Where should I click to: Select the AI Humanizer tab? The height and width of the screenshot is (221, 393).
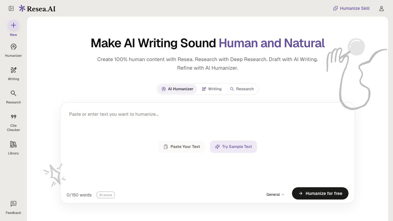[x=177, y=89]
